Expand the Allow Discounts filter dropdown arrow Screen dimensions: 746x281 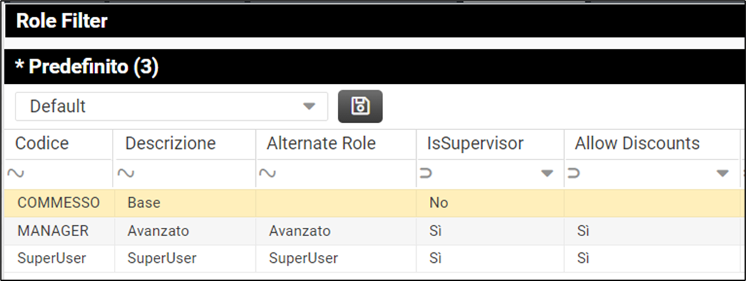[x=722, y=173]
